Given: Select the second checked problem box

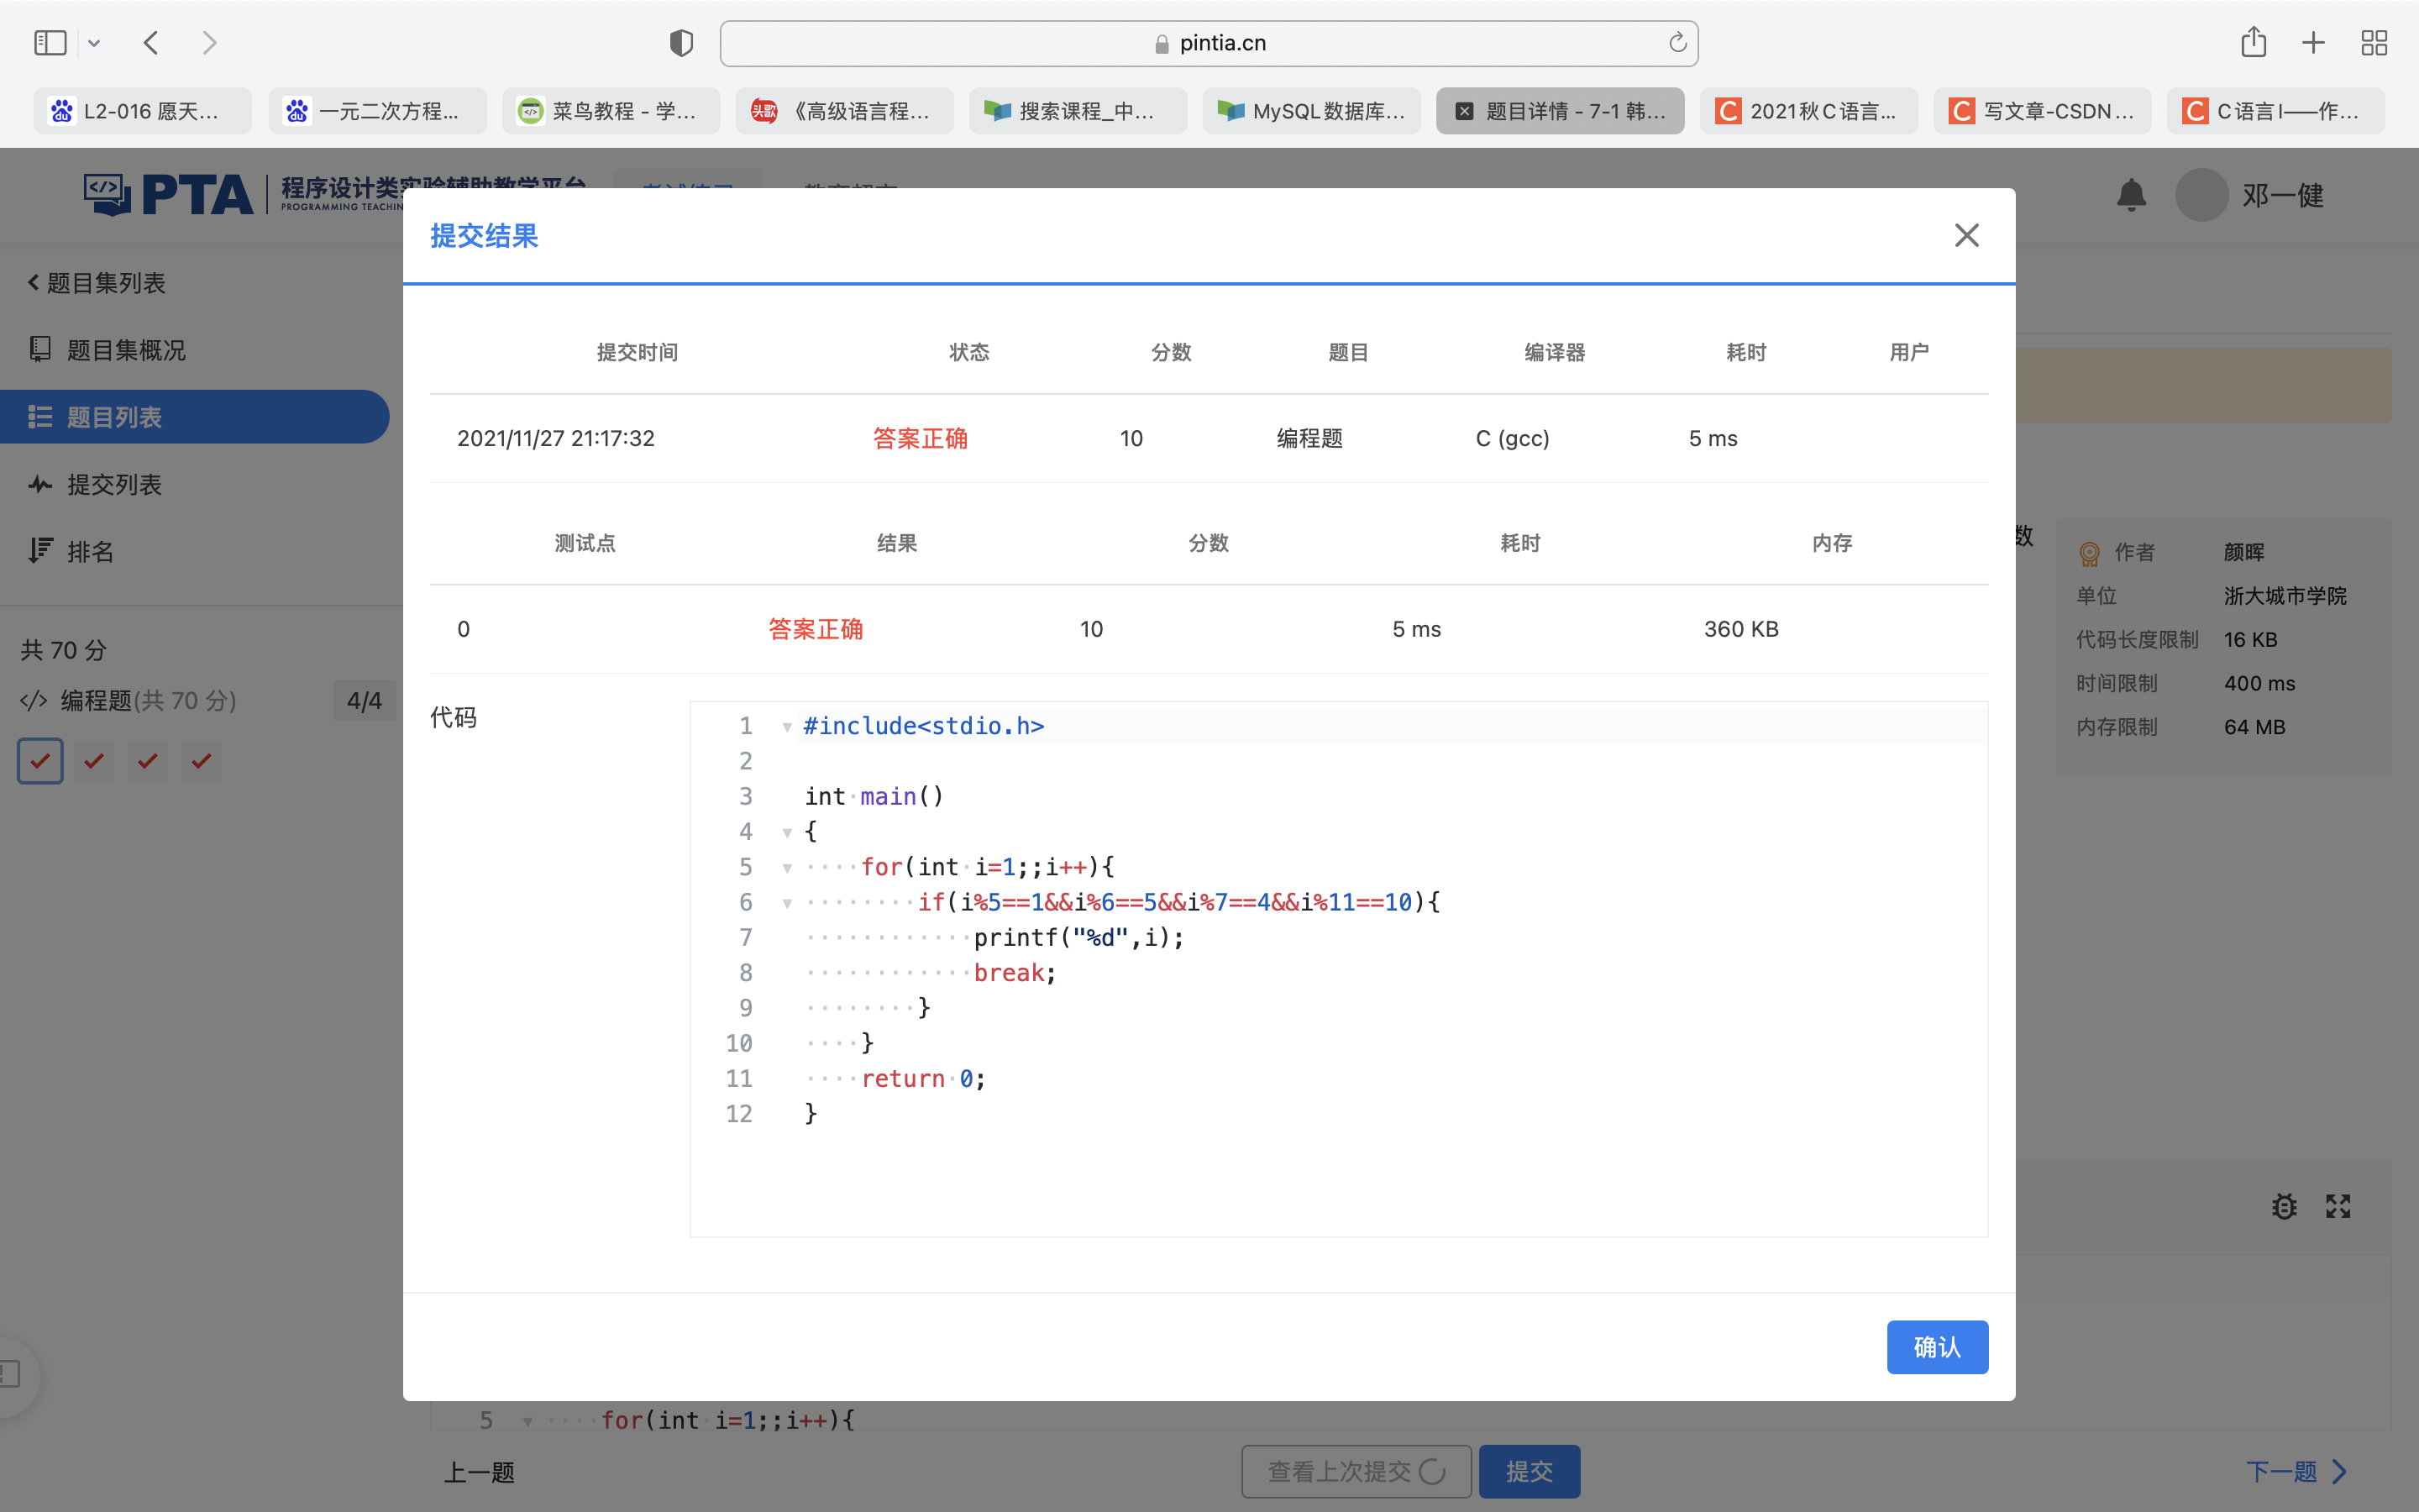Looking at the screenshot, I should click(x=94, y=761).
